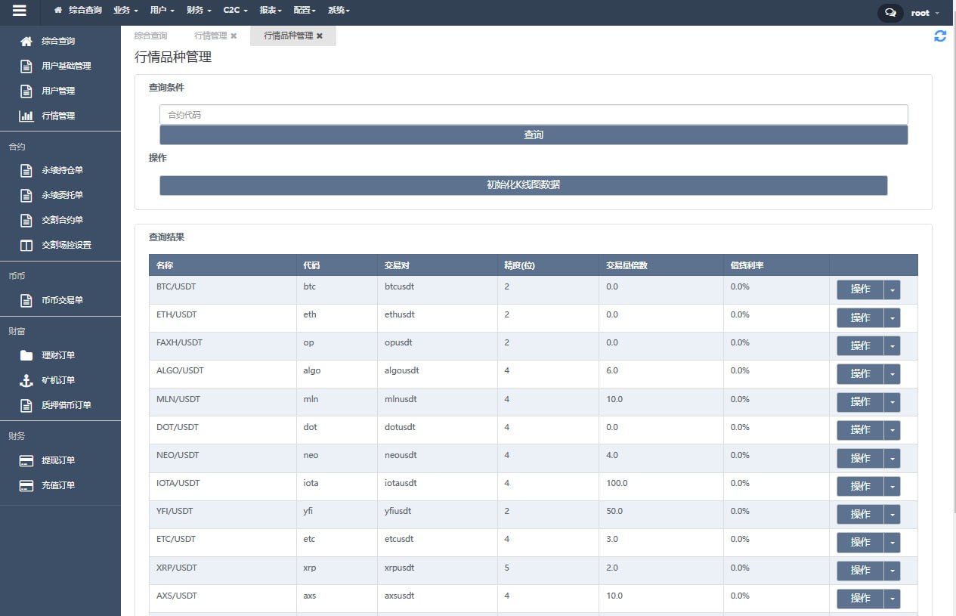Viewport: 956px width, 616px height.
Task: Switch to the 综合查询 tab
Action: coord(151,36)
